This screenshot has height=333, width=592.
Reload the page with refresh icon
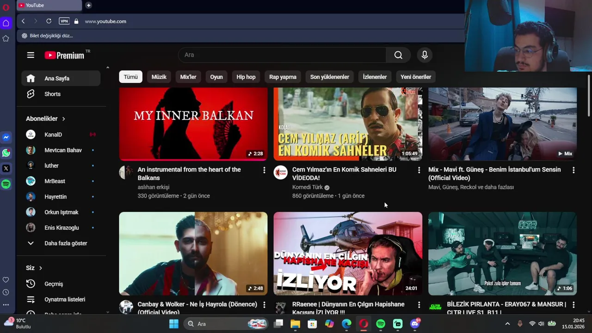coord(49,21)
